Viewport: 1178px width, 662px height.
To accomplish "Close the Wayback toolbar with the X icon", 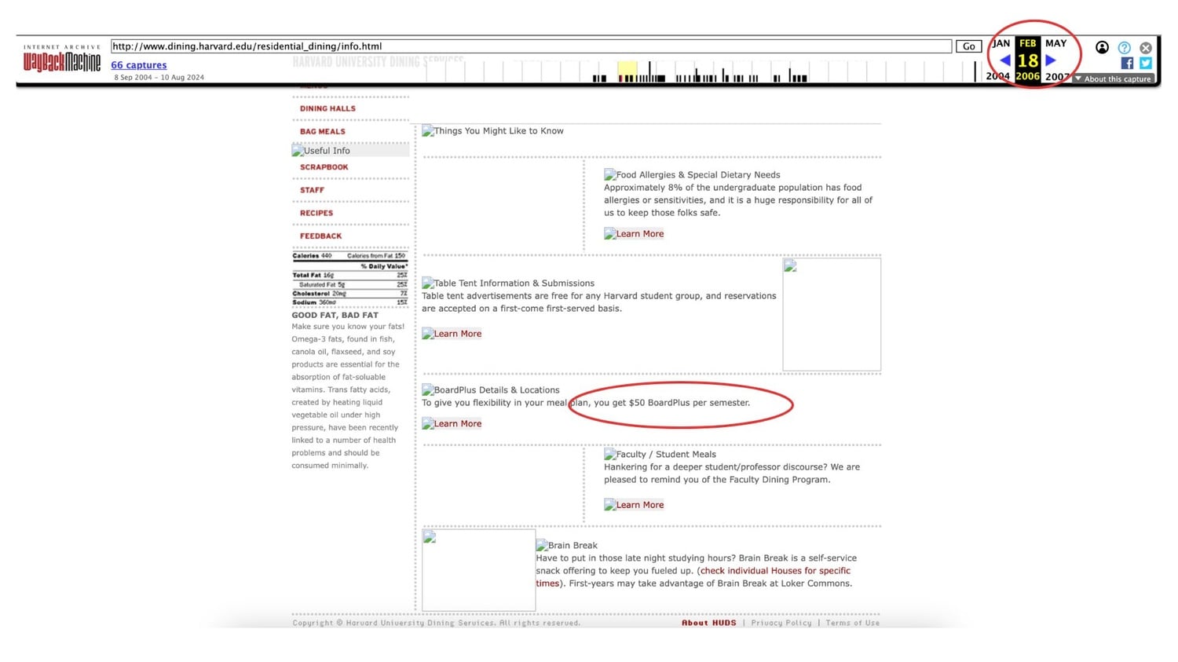I will click(1146, 48).
